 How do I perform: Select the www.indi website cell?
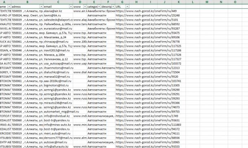(x=80, y=116)
